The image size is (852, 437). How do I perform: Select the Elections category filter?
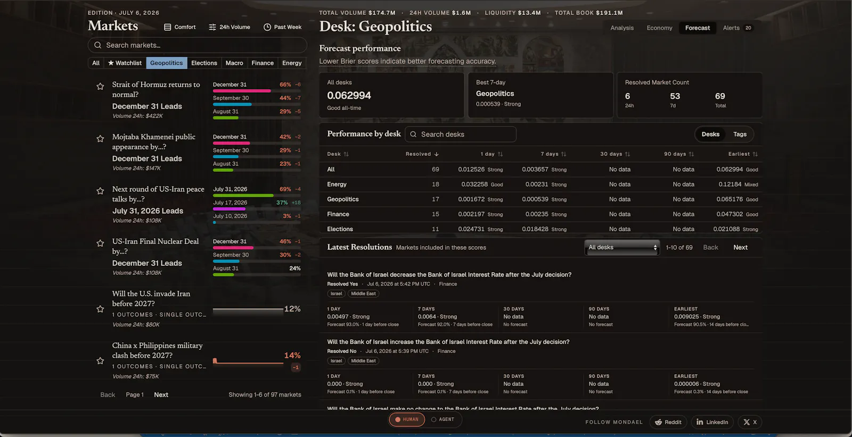click(x=204, y=63)
